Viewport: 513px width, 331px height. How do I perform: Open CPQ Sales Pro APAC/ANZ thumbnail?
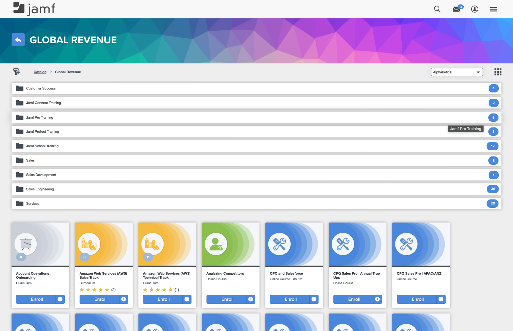[421, 244]
